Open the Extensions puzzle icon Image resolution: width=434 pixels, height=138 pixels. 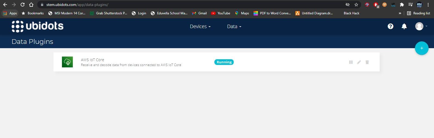[402, 5]
